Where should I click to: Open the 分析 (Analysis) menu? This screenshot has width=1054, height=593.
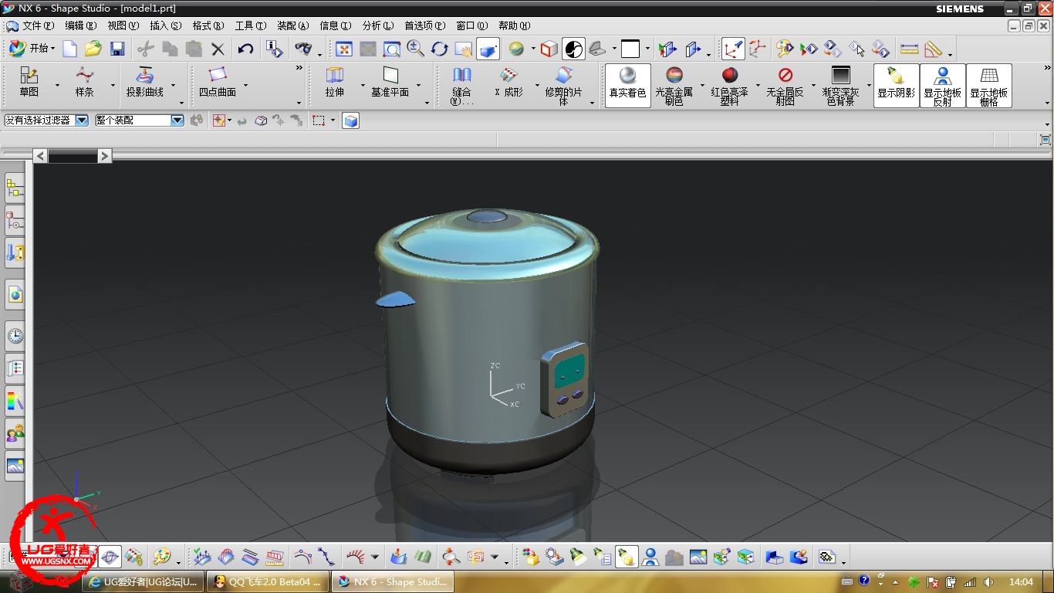(x=377, y=25)
